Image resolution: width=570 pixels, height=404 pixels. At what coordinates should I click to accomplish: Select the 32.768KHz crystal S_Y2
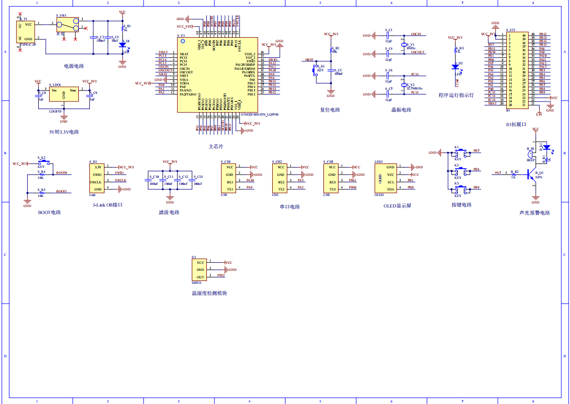coord(403,85)
